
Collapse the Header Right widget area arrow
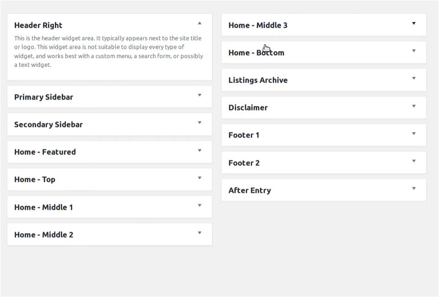[200, 23]
